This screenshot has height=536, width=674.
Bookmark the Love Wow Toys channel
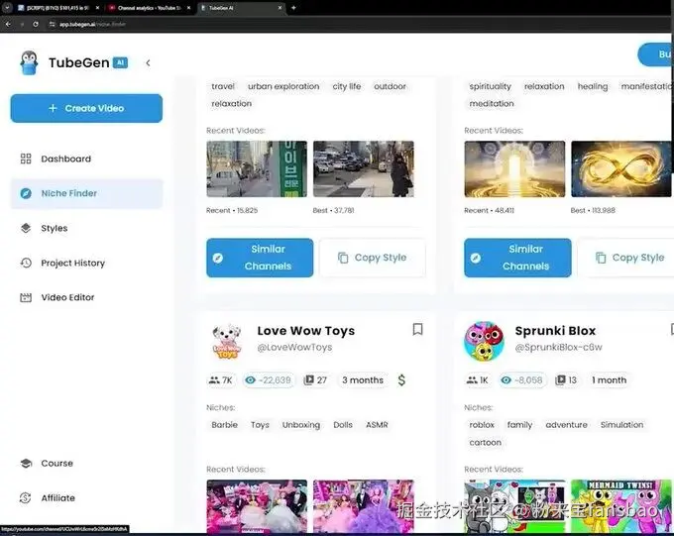click(417, 329)
